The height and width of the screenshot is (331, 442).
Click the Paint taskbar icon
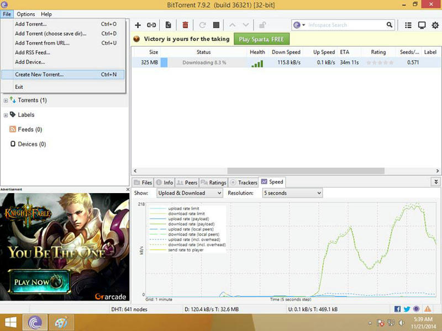point(61,323)
